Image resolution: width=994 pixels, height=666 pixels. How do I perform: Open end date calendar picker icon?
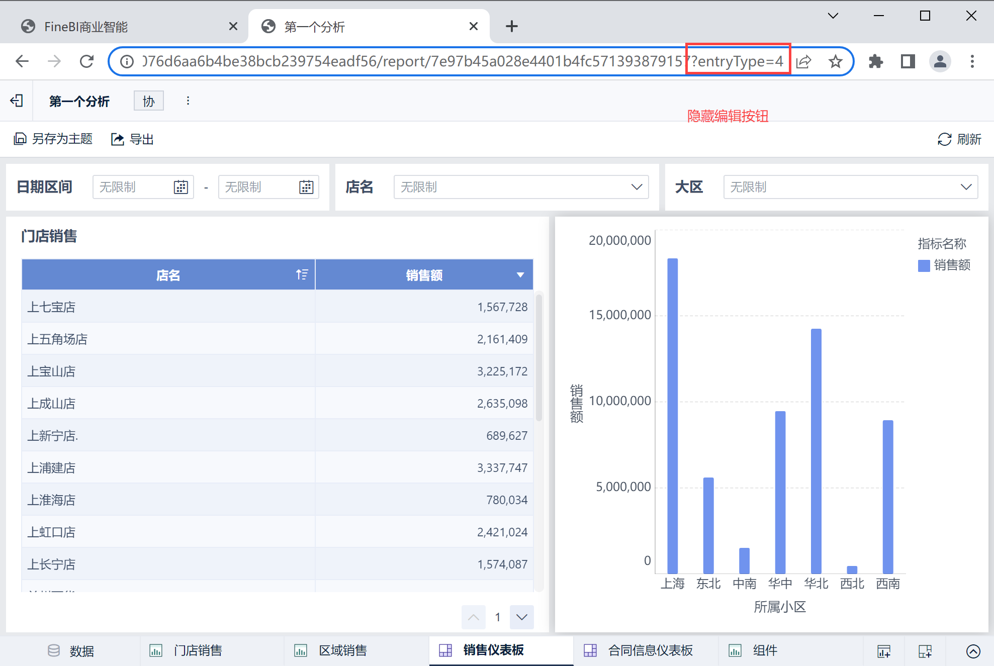[x=306, y=187]
